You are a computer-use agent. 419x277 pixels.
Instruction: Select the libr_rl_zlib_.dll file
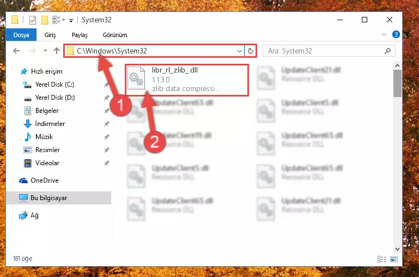pos(187,80)
